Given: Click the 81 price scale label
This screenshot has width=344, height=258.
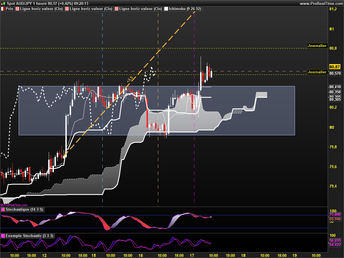Looking at the screenshot, I should pos(332,29).
